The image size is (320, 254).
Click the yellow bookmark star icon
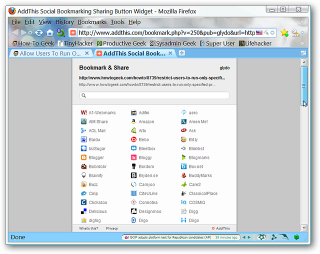pos(284,32)
